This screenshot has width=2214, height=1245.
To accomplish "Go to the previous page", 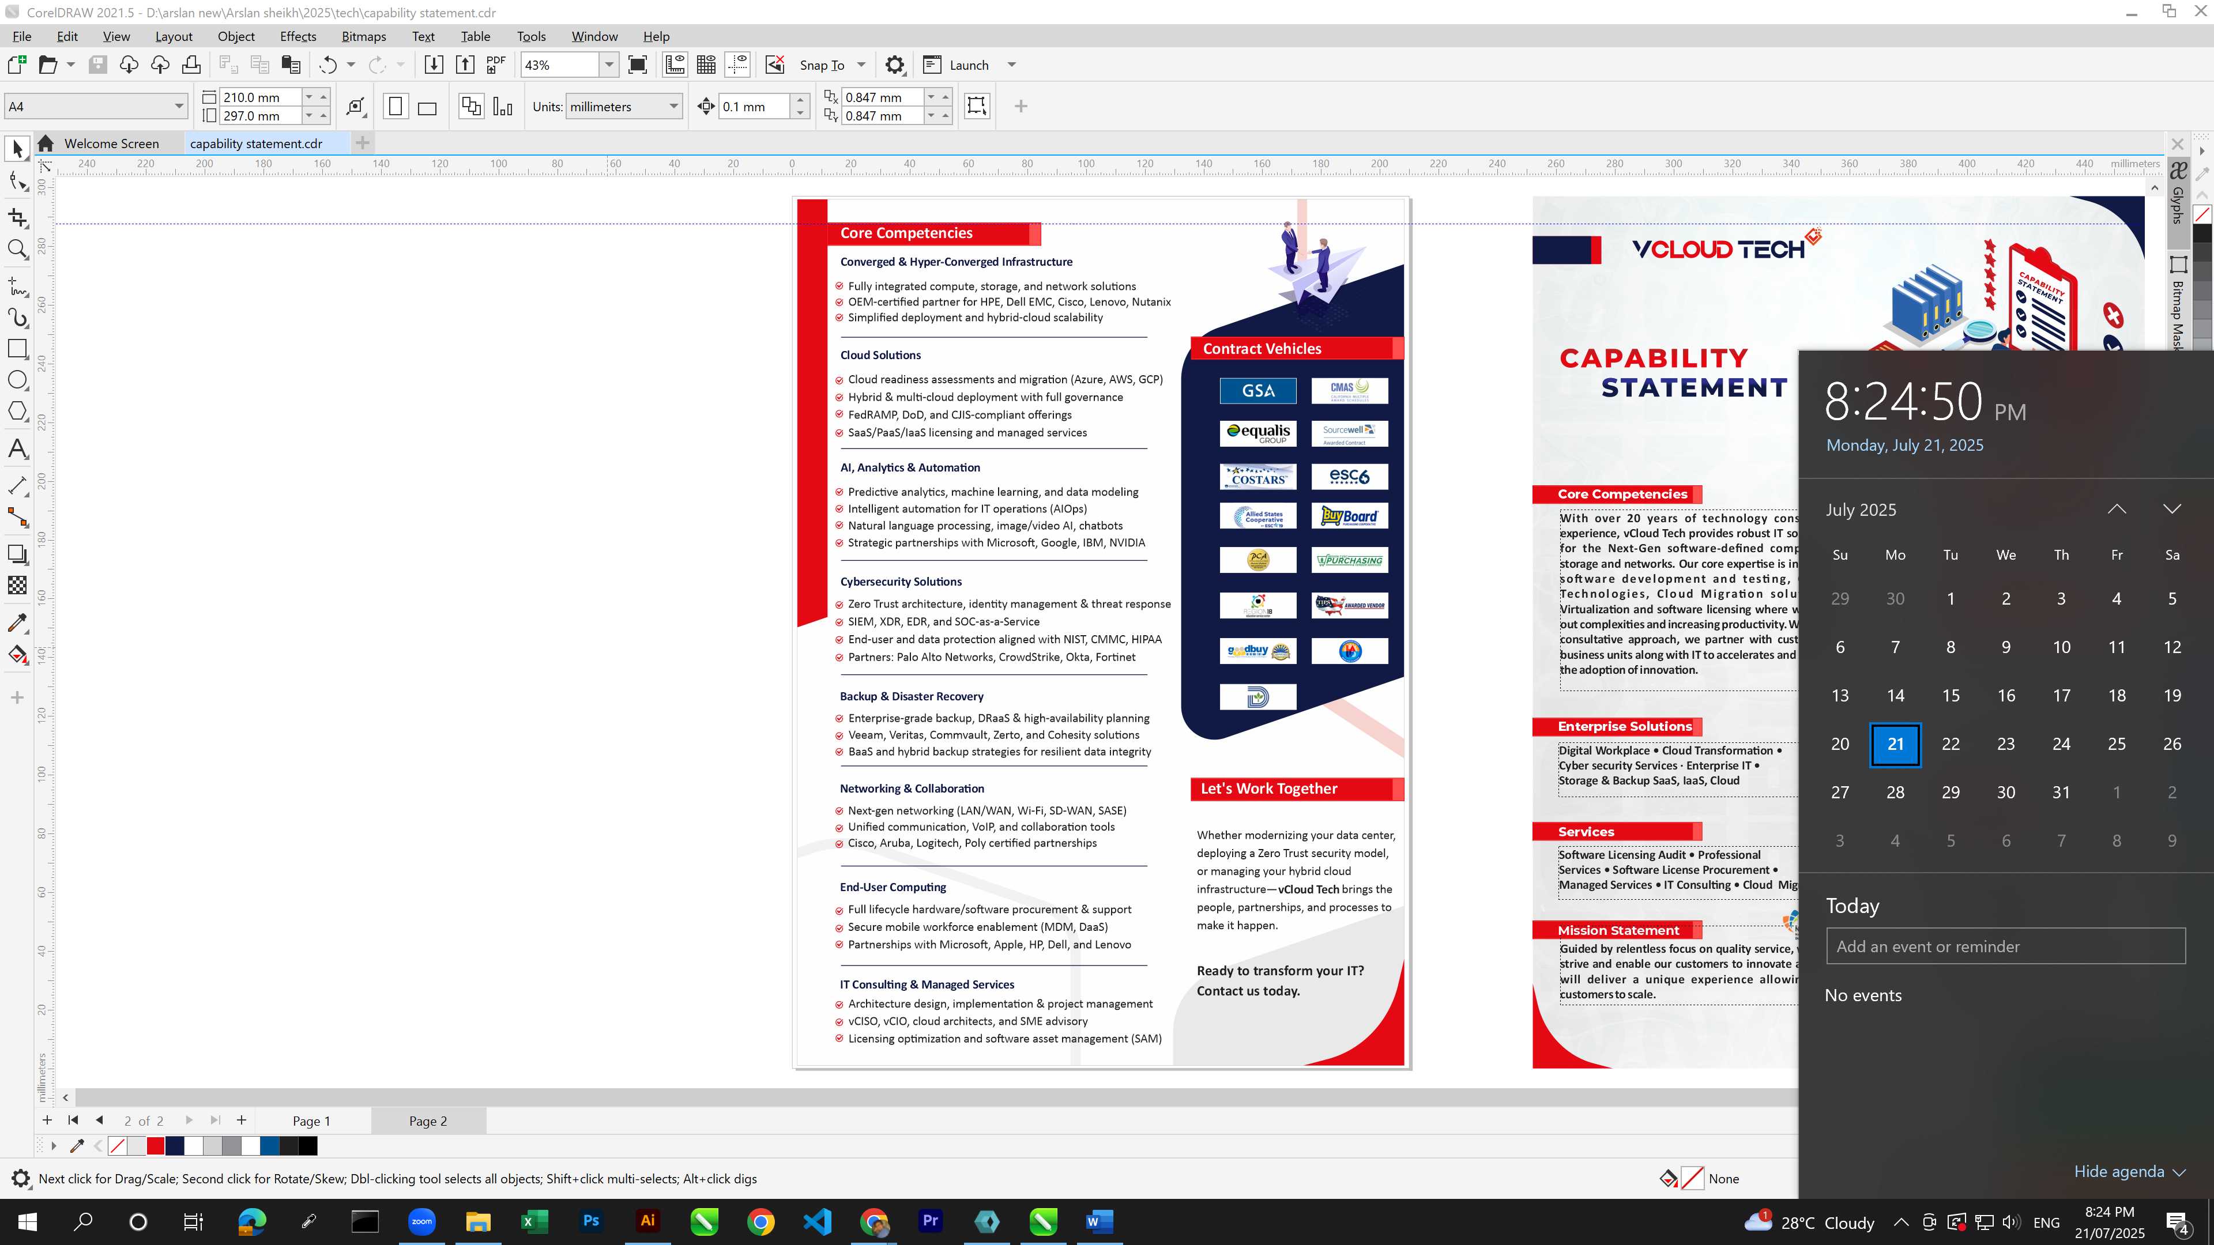I will tap(100, 1119).
